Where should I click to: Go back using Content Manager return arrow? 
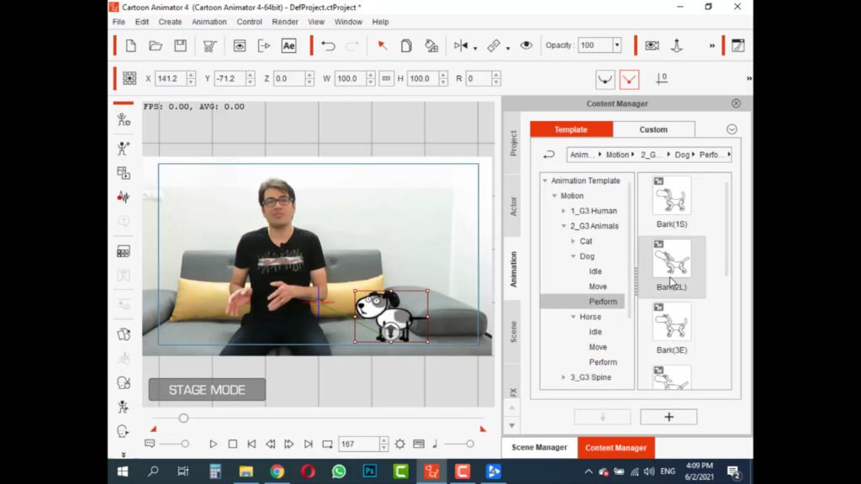(548, 155)
